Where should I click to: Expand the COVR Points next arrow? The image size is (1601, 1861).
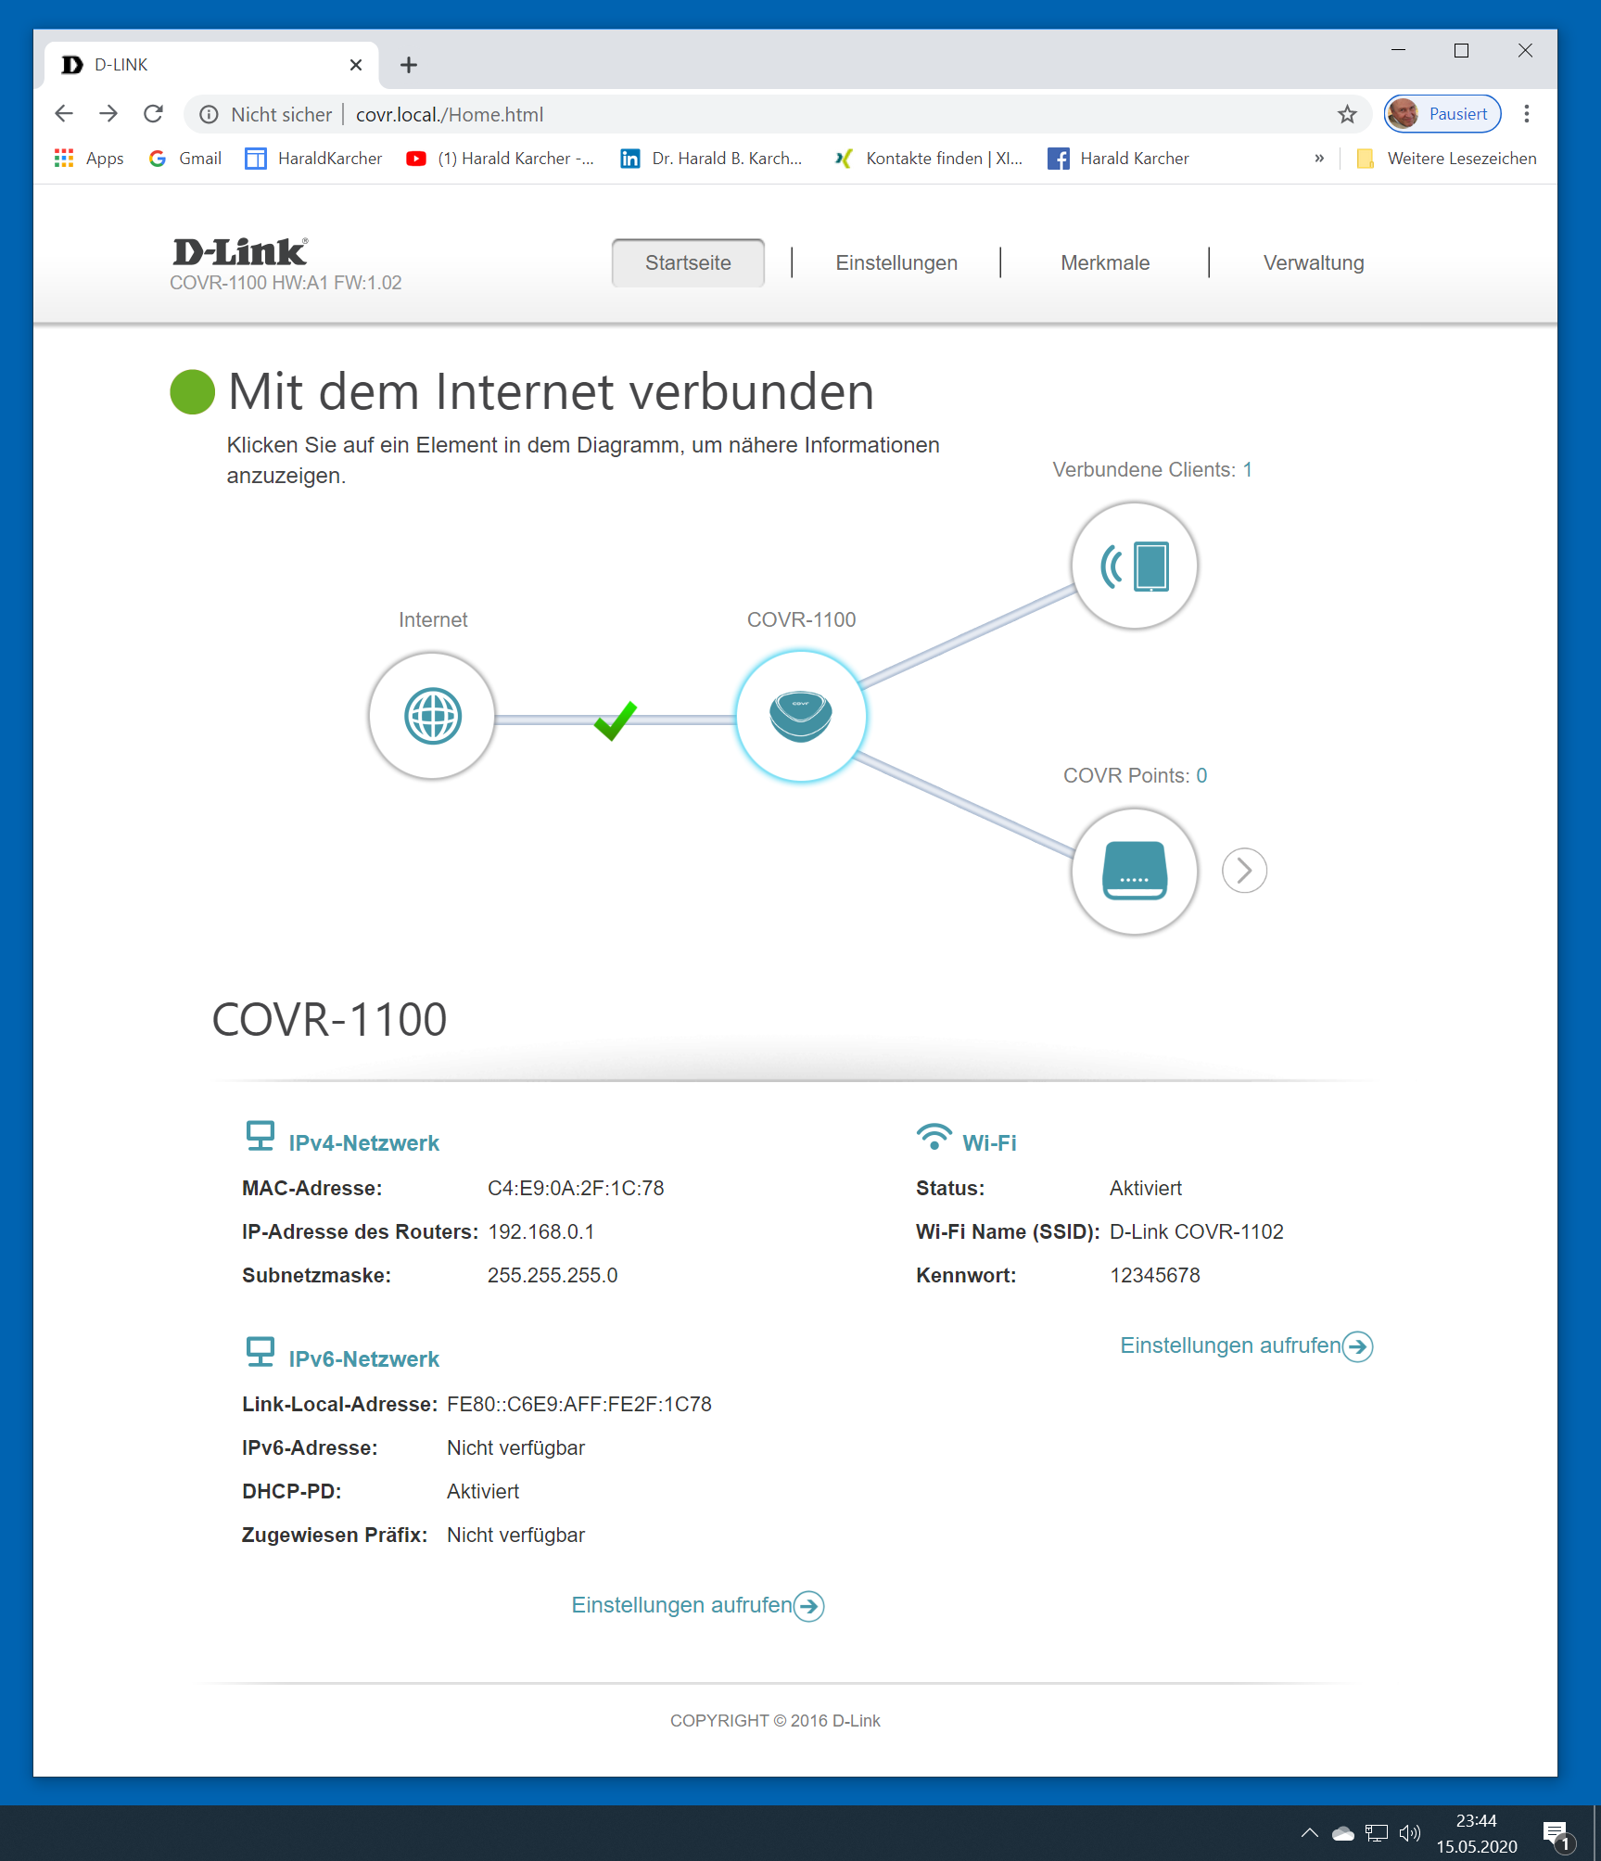tap(1244, 871)
